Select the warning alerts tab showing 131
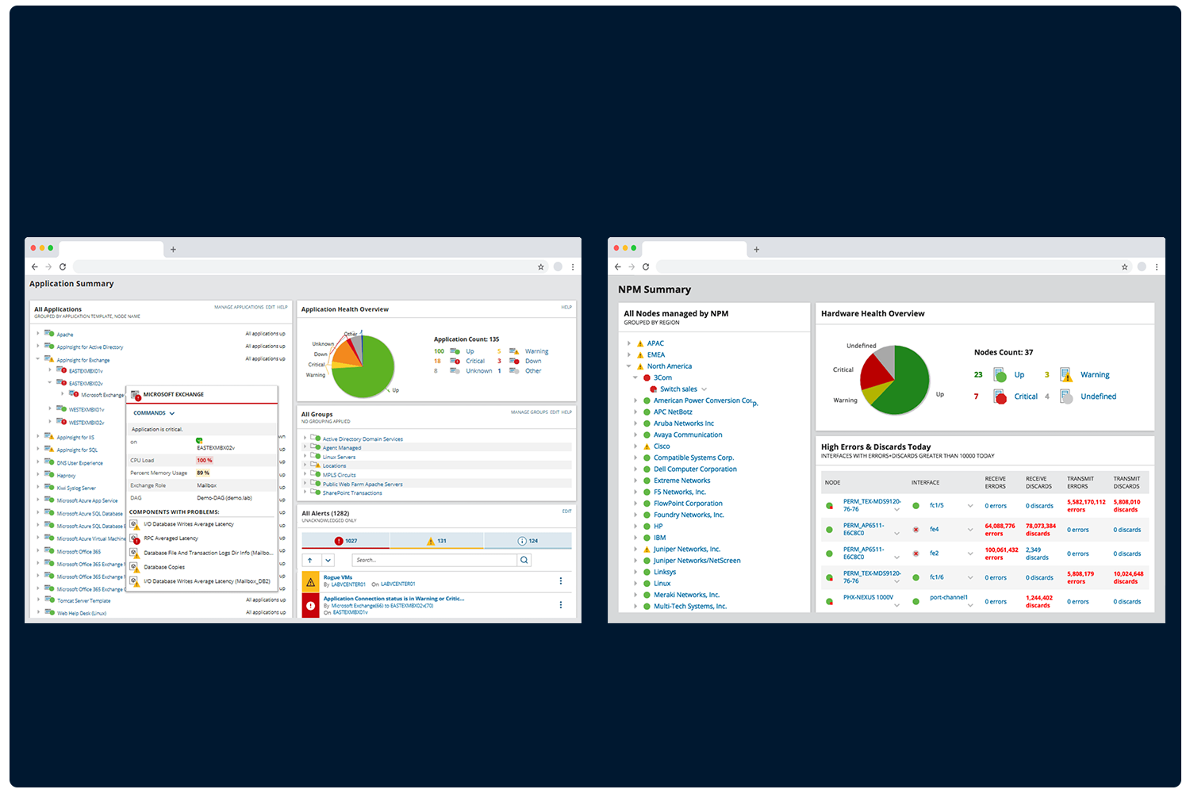Image resolution: width=1190 pixels, height=793 pixels. click(436, 541)
